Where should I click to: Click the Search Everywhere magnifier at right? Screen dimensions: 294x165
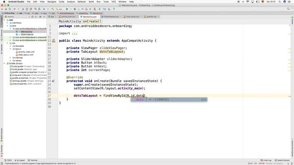288,9
